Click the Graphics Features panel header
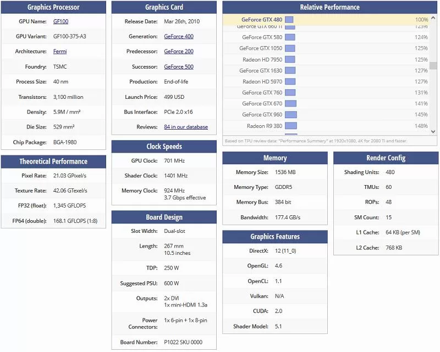440x352 pixels. (x=275, y=237)
